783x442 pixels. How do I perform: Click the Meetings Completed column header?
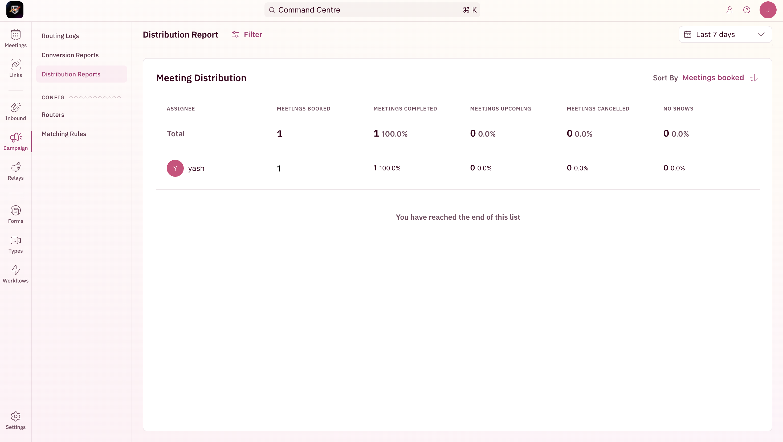pyautogui.click(x=405, y=109)
